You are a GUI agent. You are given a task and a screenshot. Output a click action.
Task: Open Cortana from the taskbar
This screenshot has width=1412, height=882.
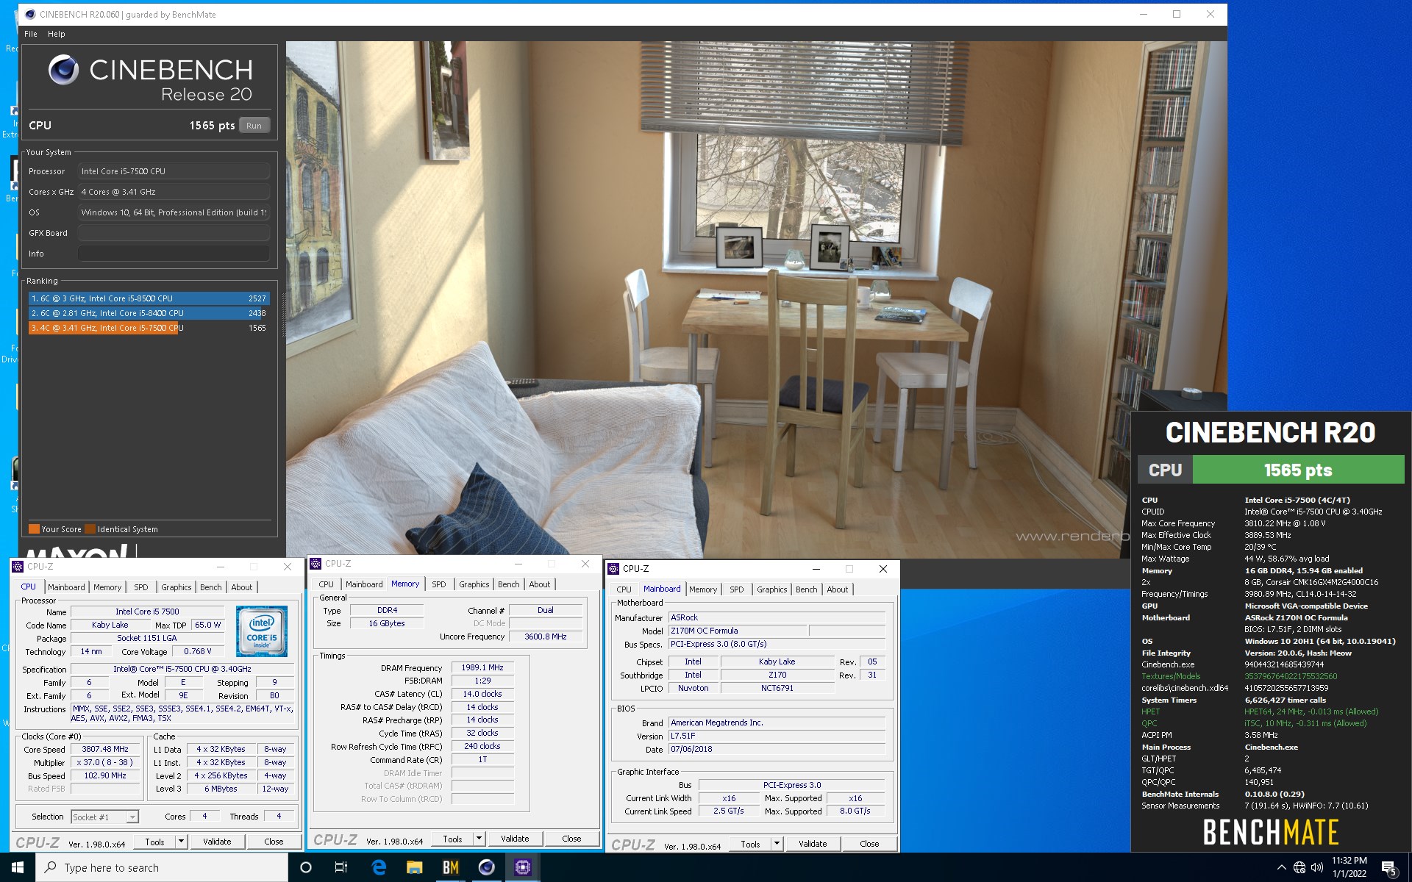pyautogui.click(x=306, y=867)
